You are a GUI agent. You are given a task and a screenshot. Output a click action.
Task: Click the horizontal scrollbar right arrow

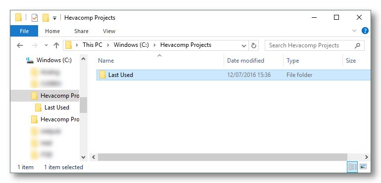[x=367, y=157]
